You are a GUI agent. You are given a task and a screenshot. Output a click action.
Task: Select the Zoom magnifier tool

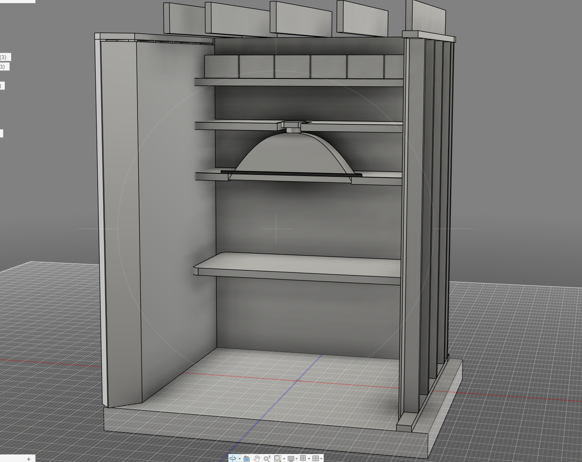click(x=267, y=458)
